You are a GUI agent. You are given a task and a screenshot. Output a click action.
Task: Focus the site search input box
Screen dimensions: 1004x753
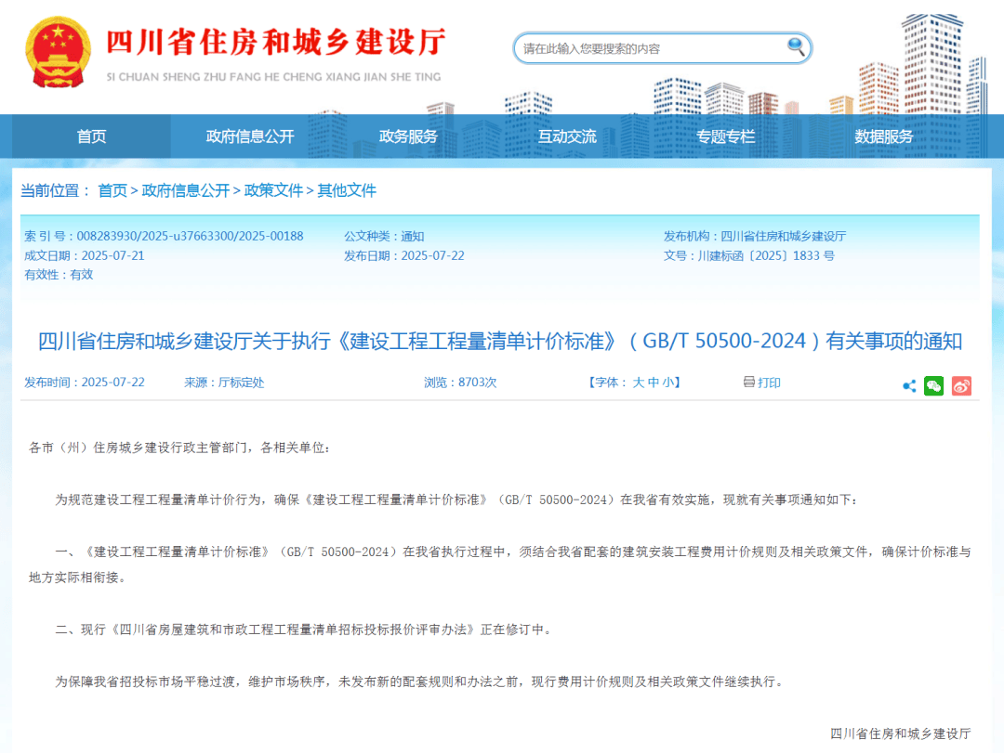click(654, 48)
